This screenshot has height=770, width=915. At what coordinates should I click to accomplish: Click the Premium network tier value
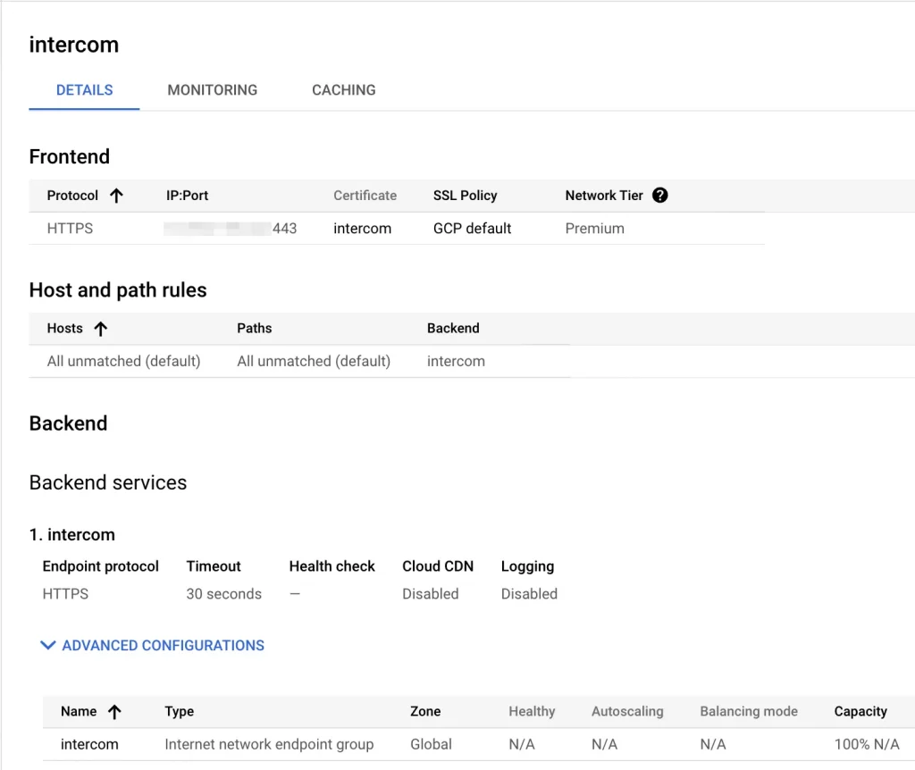594,228
